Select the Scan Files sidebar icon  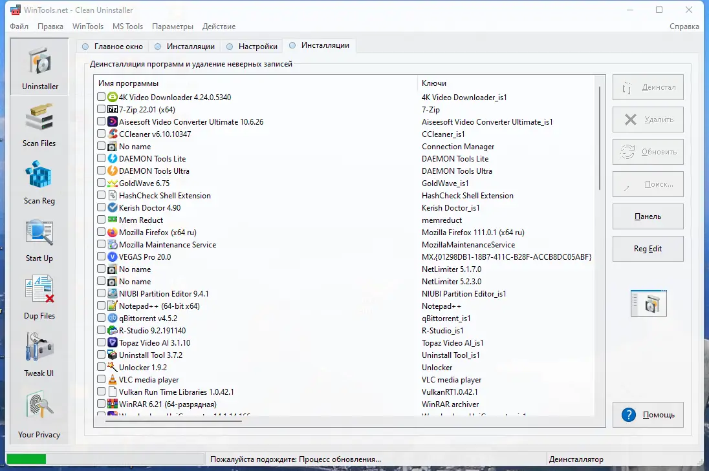tap(39, 125)
